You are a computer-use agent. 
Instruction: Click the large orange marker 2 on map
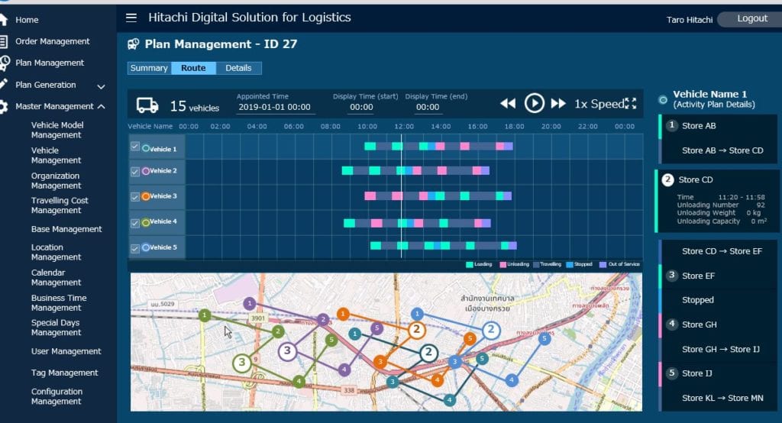point(416,329)
